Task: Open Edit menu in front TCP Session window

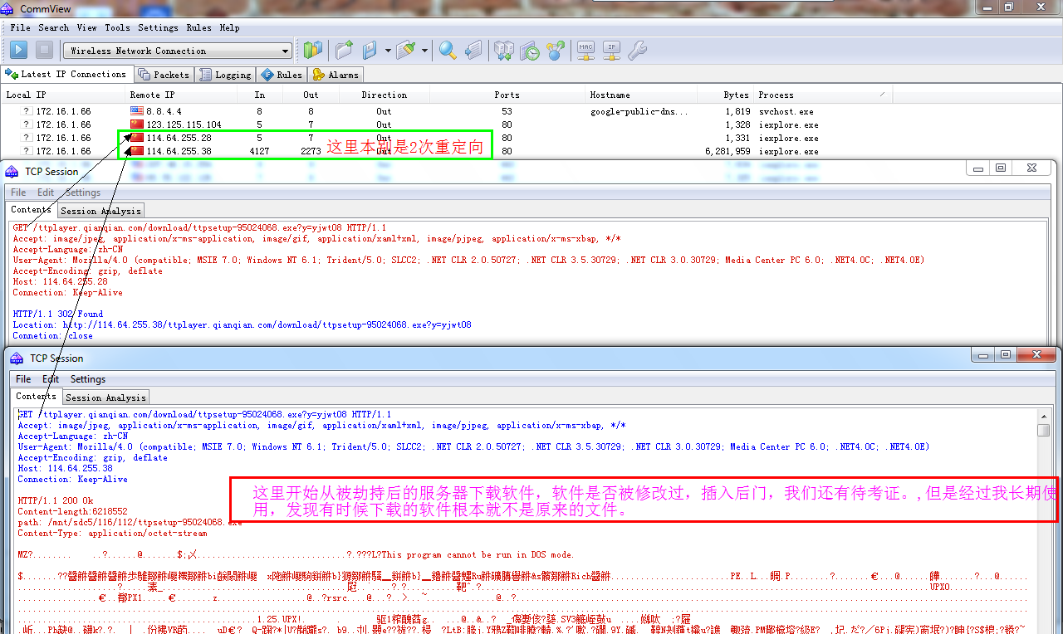Action: pyautogui.click(x=51, y=379)
